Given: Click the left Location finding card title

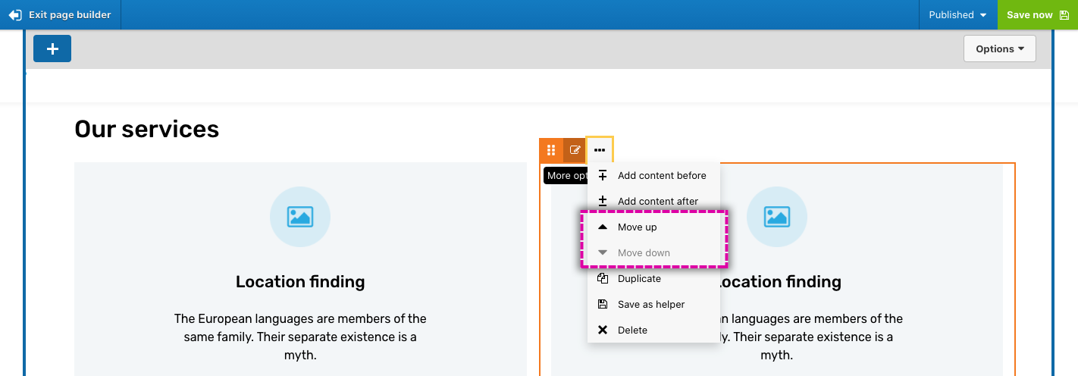Looking at the screenshot, I should point(300,282).
